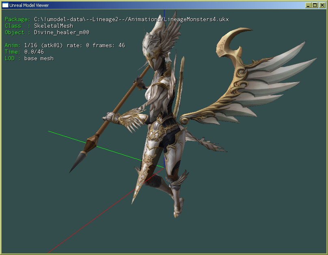The image size is (328, 255).
Task: Click the spear tip of the model
Action: click(77, 162)
